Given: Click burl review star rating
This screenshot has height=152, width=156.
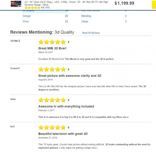Looking at the screenshot, I should pos(52,127).
